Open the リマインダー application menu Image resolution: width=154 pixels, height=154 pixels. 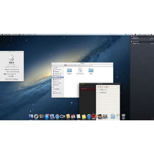(x=8, y=35)
